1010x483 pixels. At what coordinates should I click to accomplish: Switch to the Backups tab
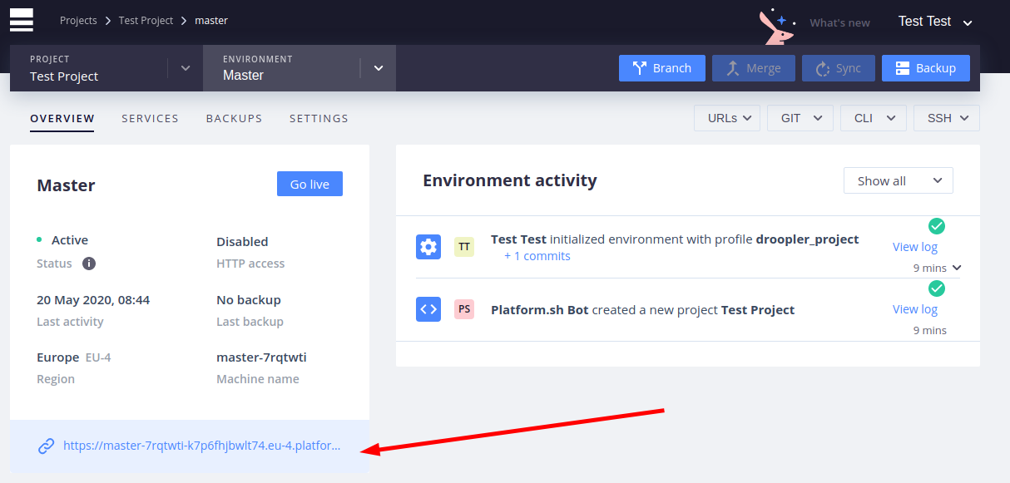tap(234, 118)
